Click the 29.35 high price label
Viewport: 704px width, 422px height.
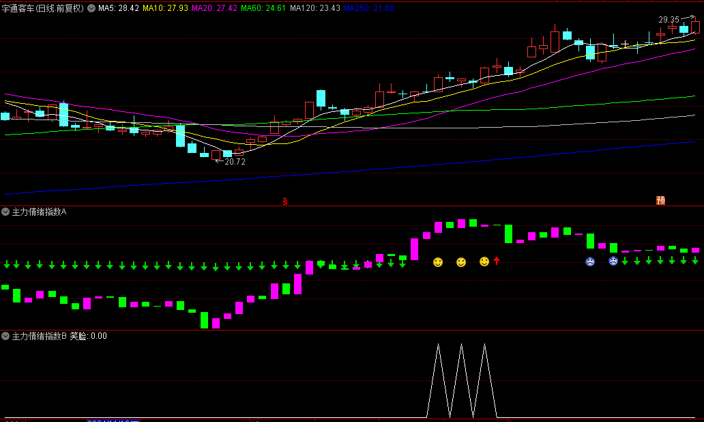coord(669,20)
